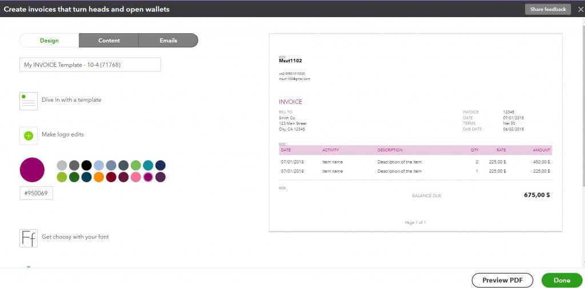Click 'Page 1 of 1' footer text

(415, 223)
